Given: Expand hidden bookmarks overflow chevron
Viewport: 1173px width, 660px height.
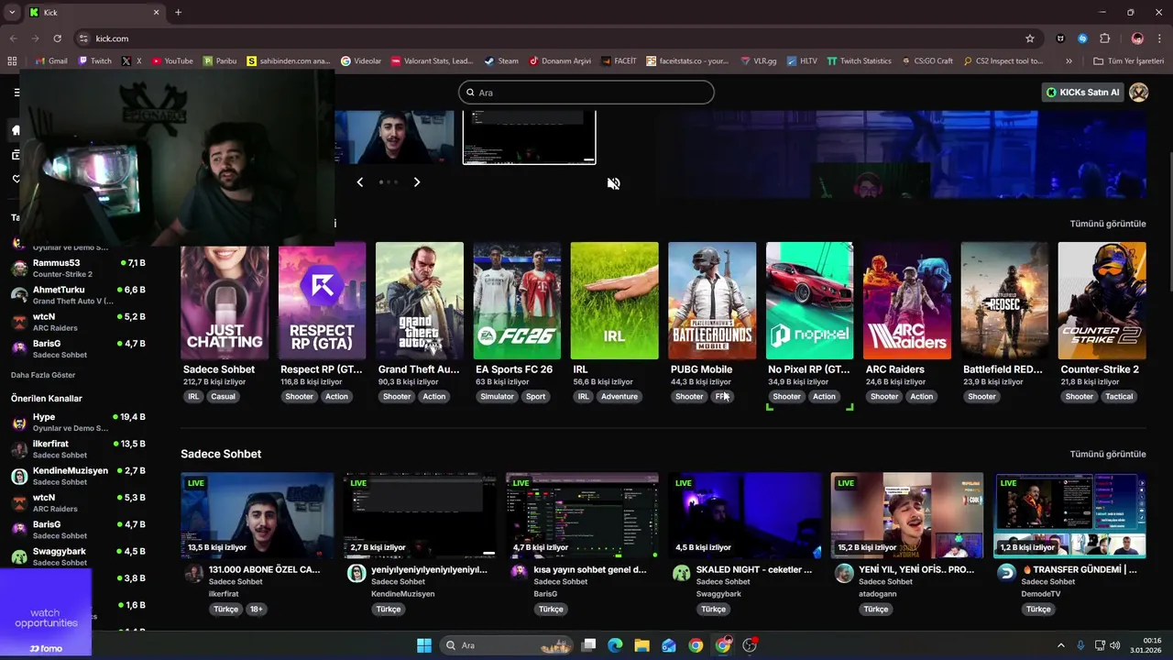Looking at the screenshot, I should [x=1069, y=61].
